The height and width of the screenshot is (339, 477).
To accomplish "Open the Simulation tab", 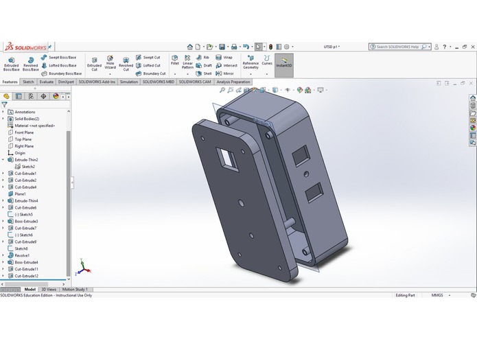I will coord(129,82).
